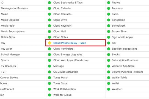Screen dimensions: 149x99
Task: Click green status dot beside iCloud Calendar
Action: [49, 8]
